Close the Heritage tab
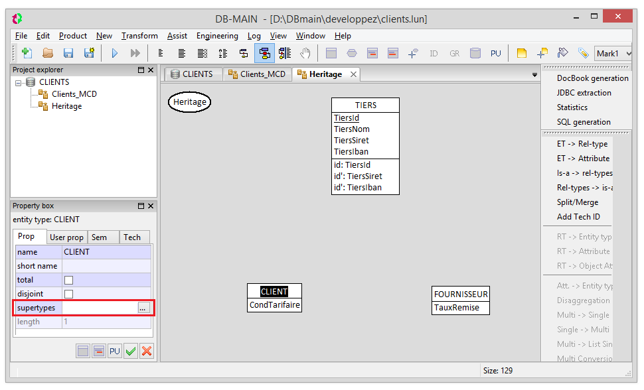Screen dimensions: 644x390 [x=353, y=74]
